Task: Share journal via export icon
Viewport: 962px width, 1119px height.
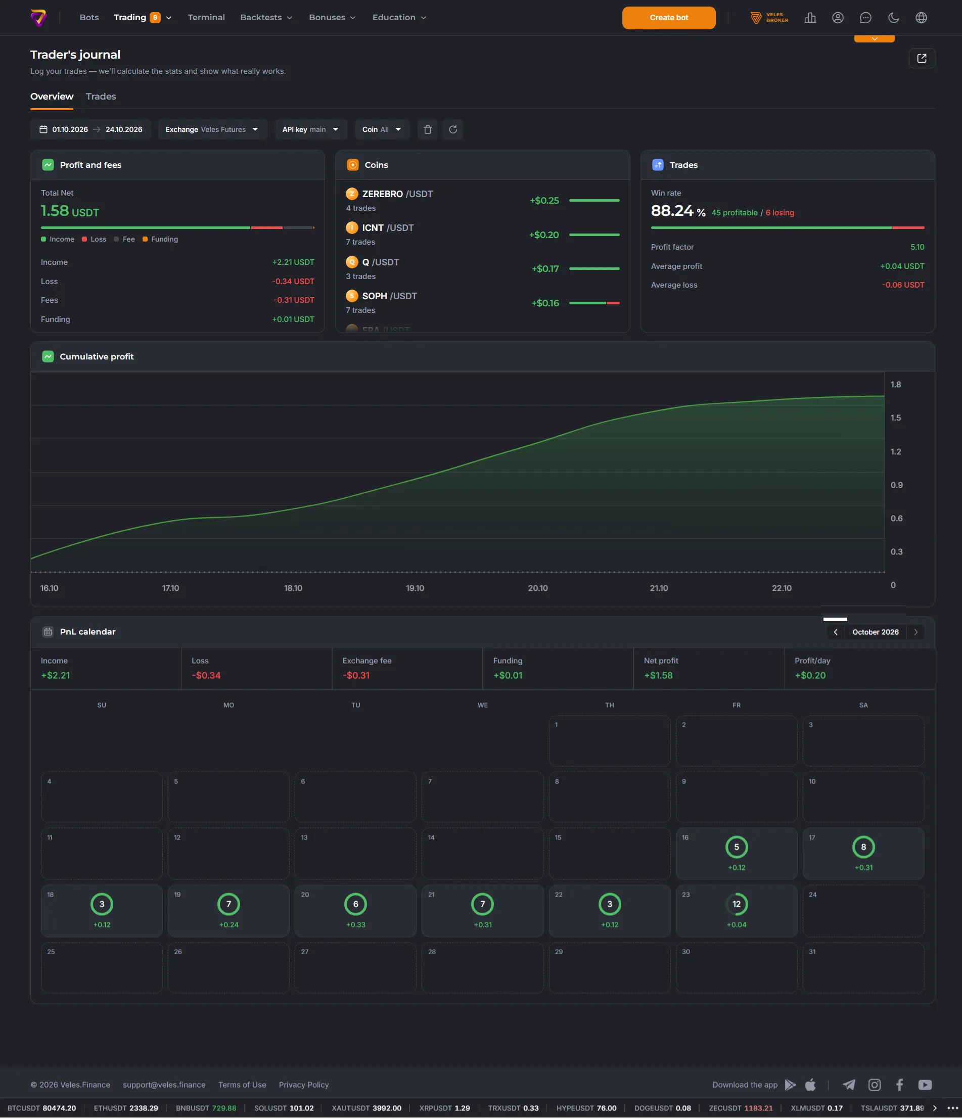Action: [922, 58]
